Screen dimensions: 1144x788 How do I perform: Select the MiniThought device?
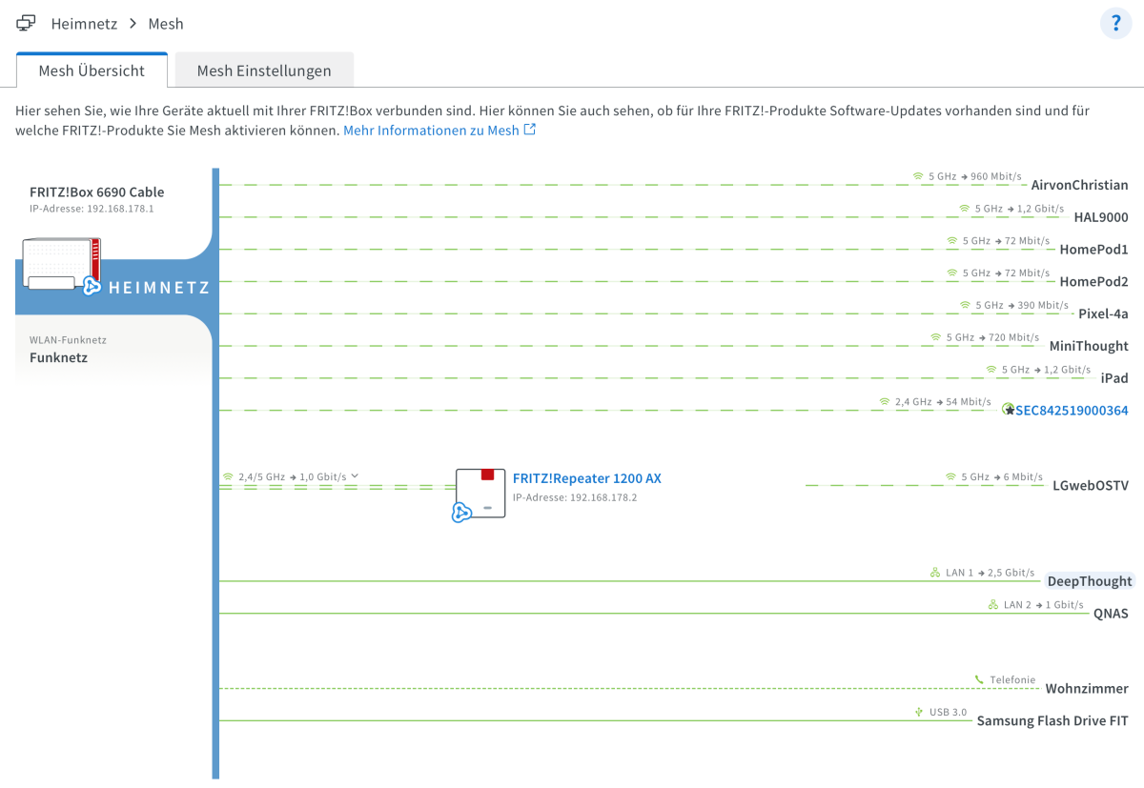[1089, 346]
